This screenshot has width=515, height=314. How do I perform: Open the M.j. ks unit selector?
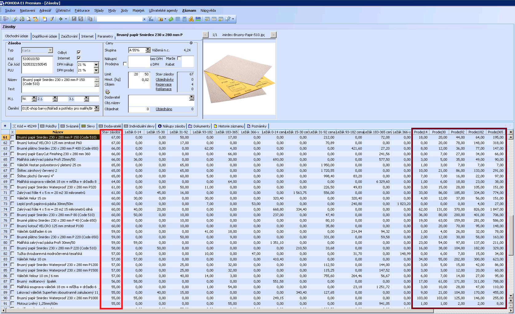tap(34, 99)
